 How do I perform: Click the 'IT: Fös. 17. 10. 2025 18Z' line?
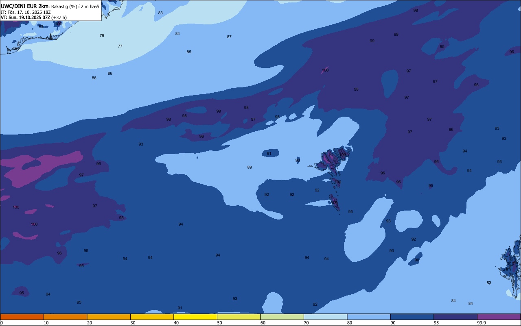26,12
